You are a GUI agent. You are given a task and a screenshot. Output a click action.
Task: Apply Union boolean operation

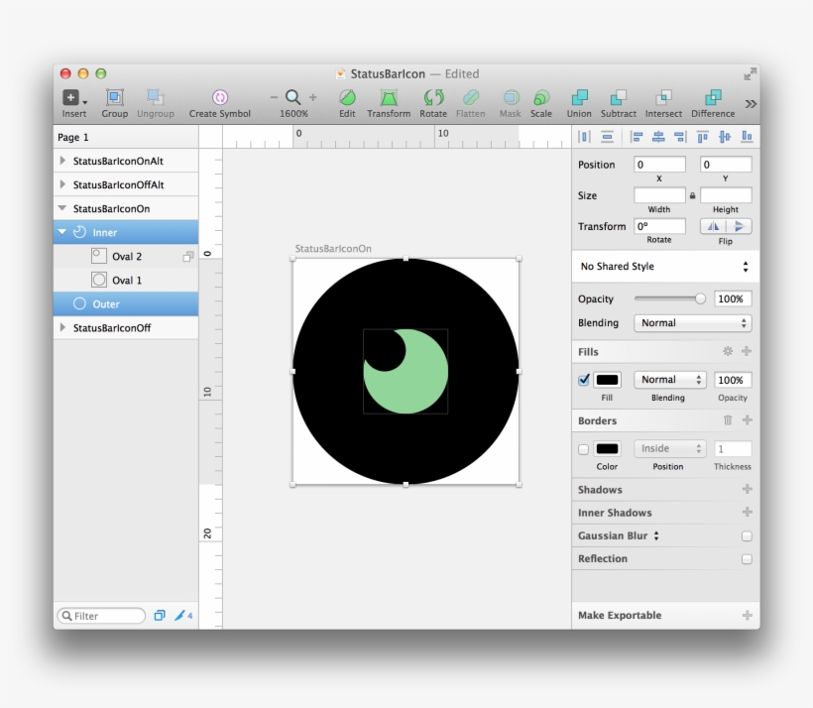[579, 98]
